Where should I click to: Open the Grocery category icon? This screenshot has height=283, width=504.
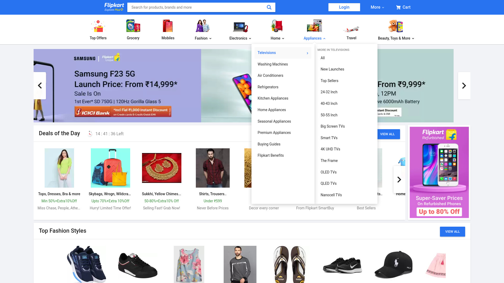click(133, 26)
